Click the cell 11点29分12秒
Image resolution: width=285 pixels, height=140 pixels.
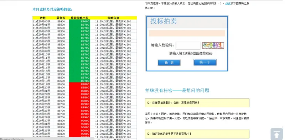(x=43, y=61)
